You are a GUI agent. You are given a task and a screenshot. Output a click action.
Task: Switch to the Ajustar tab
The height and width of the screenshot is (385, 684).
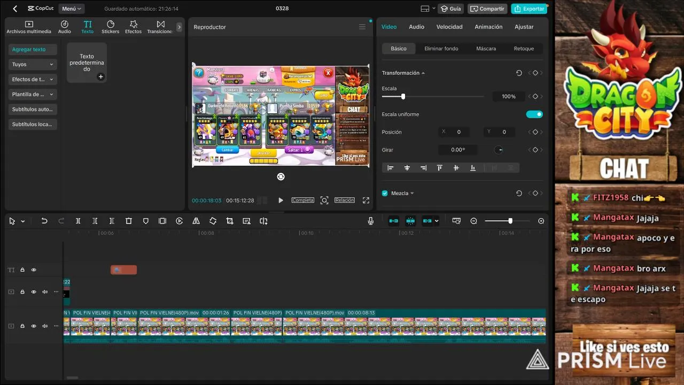(x=524, y=27)
